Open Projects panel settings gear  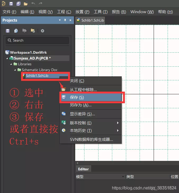click(43, 31)
